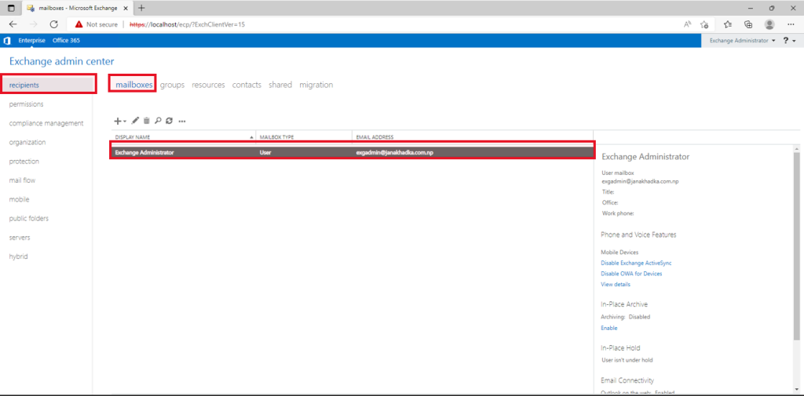Click the browser back arrow
804x396 pixels.
[x=13, y=24]
